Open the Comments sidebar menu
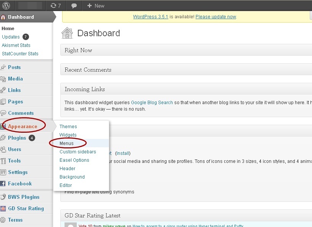This screenshot has height=227, width=312. 21,113
